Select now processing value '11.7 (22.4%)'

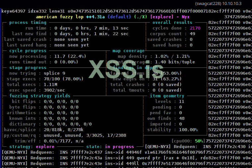(70, 56)
